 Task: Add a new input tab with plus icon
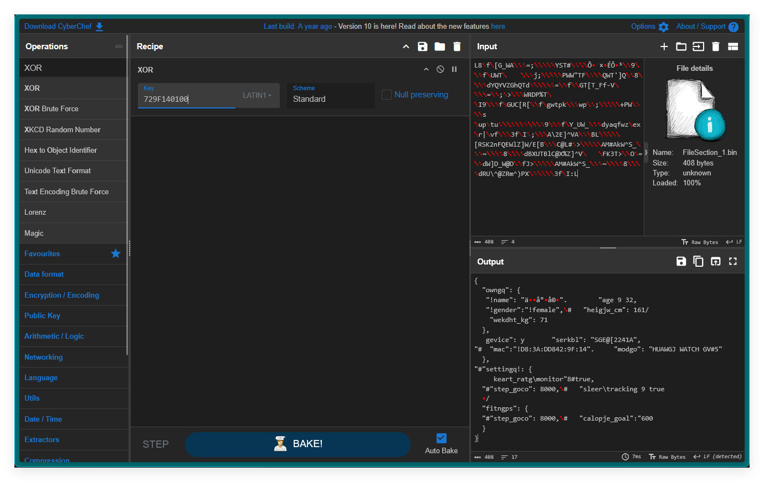(x=664, y=46)
